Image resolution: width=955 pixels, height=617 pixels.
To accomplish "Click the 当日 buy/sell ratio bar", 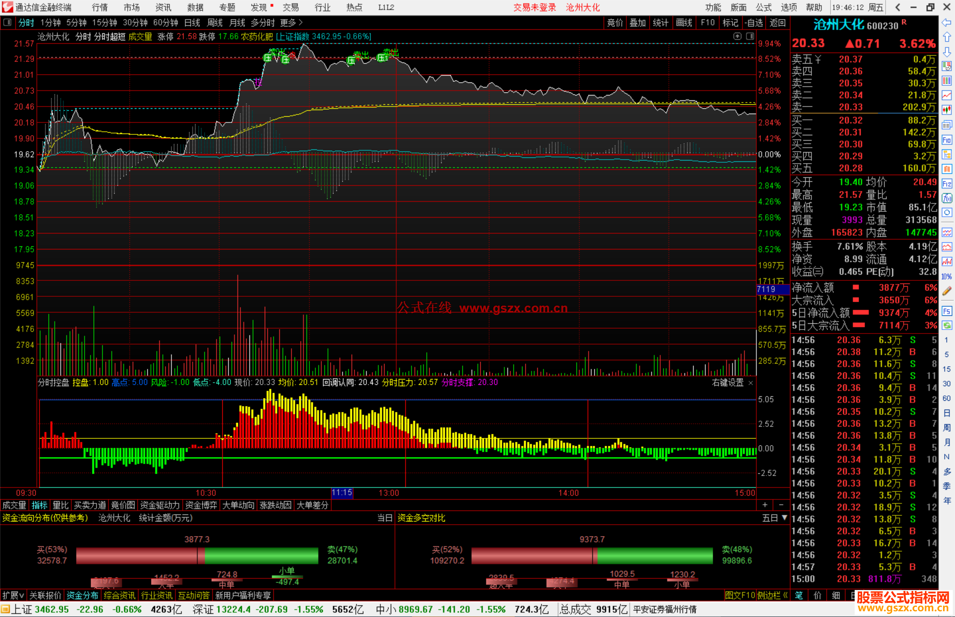I will [197, 556].
